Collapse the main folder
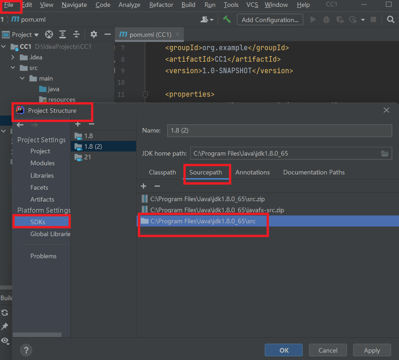The width and height of the screenshot is (399, 360). [x=22, y=78]
